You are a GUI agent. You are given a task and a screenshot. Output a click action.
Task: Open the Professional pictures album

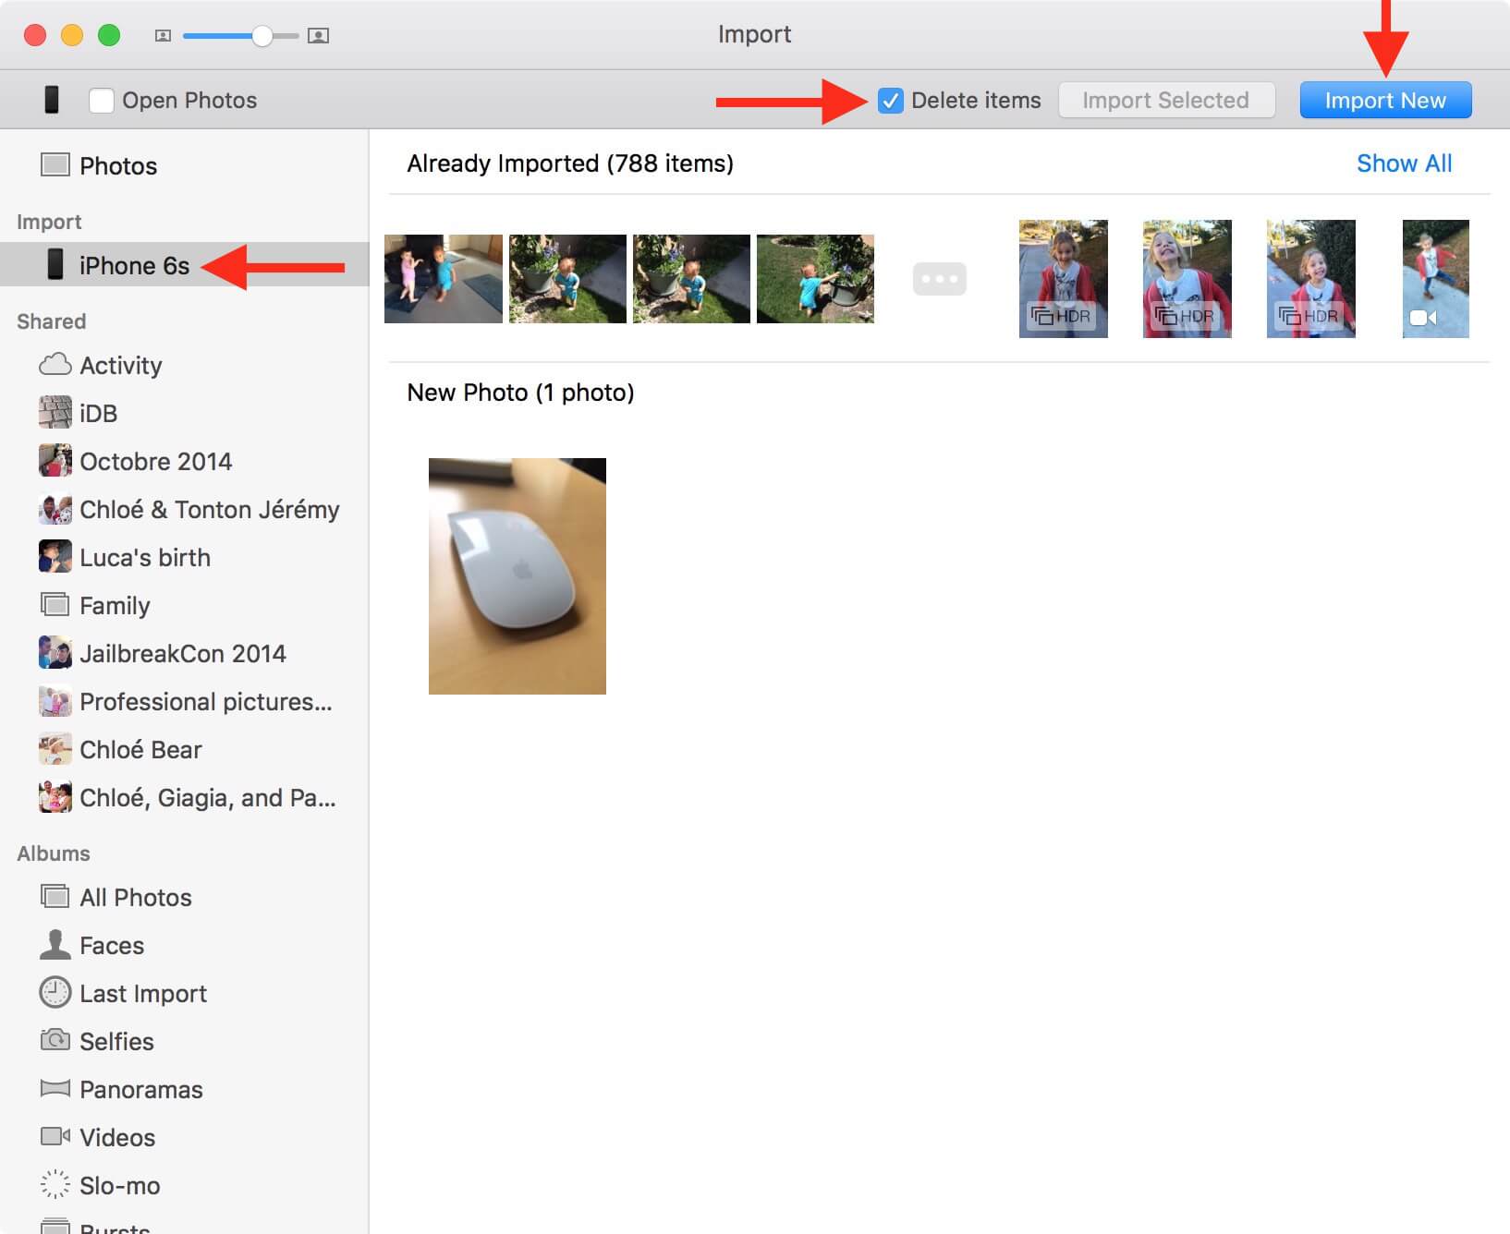[185, 701]
